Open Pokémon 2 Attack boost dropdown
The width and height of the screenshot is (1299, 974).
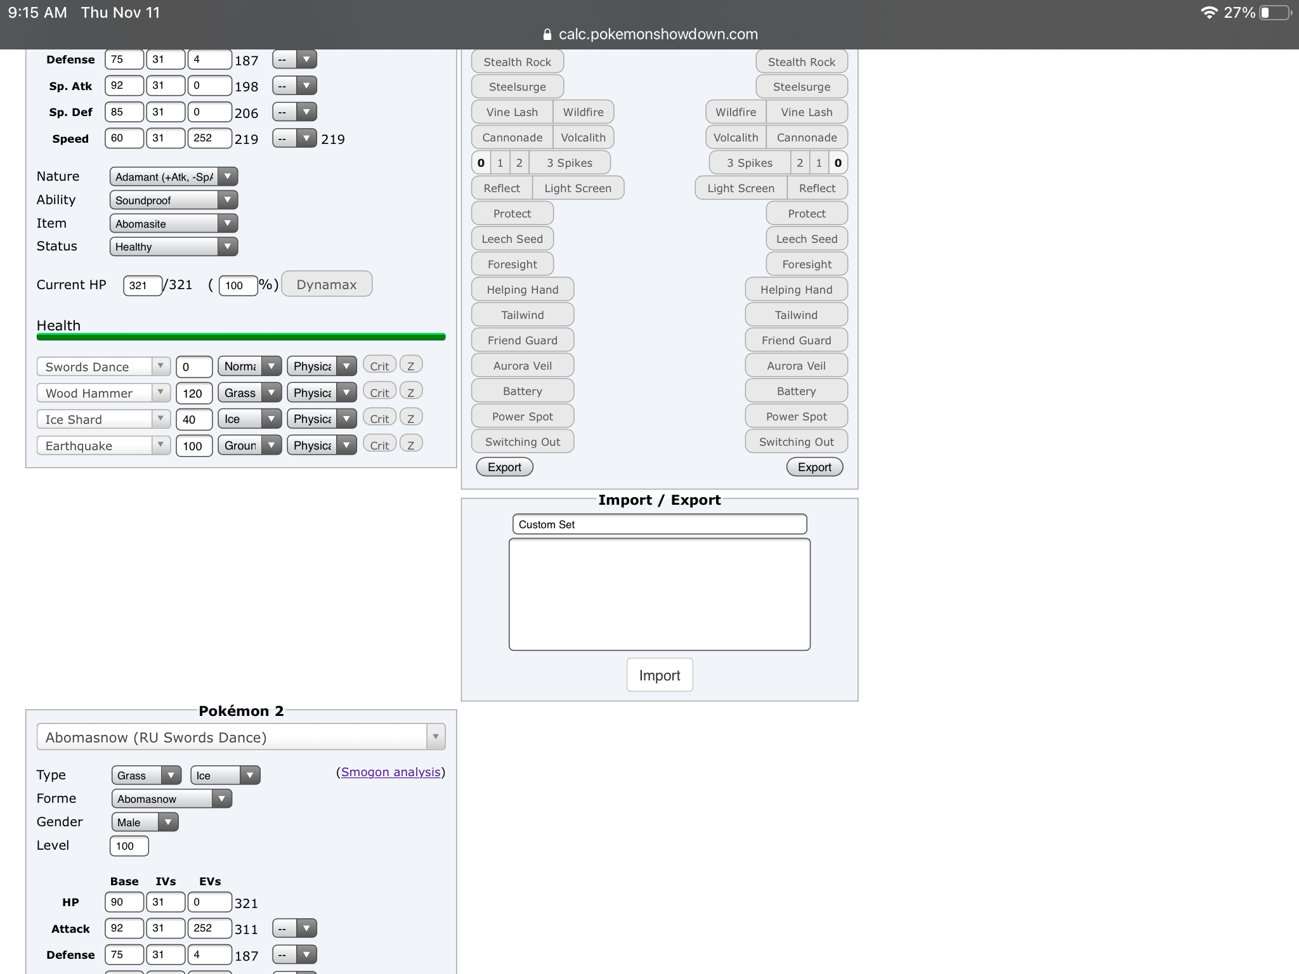[294, 928]
